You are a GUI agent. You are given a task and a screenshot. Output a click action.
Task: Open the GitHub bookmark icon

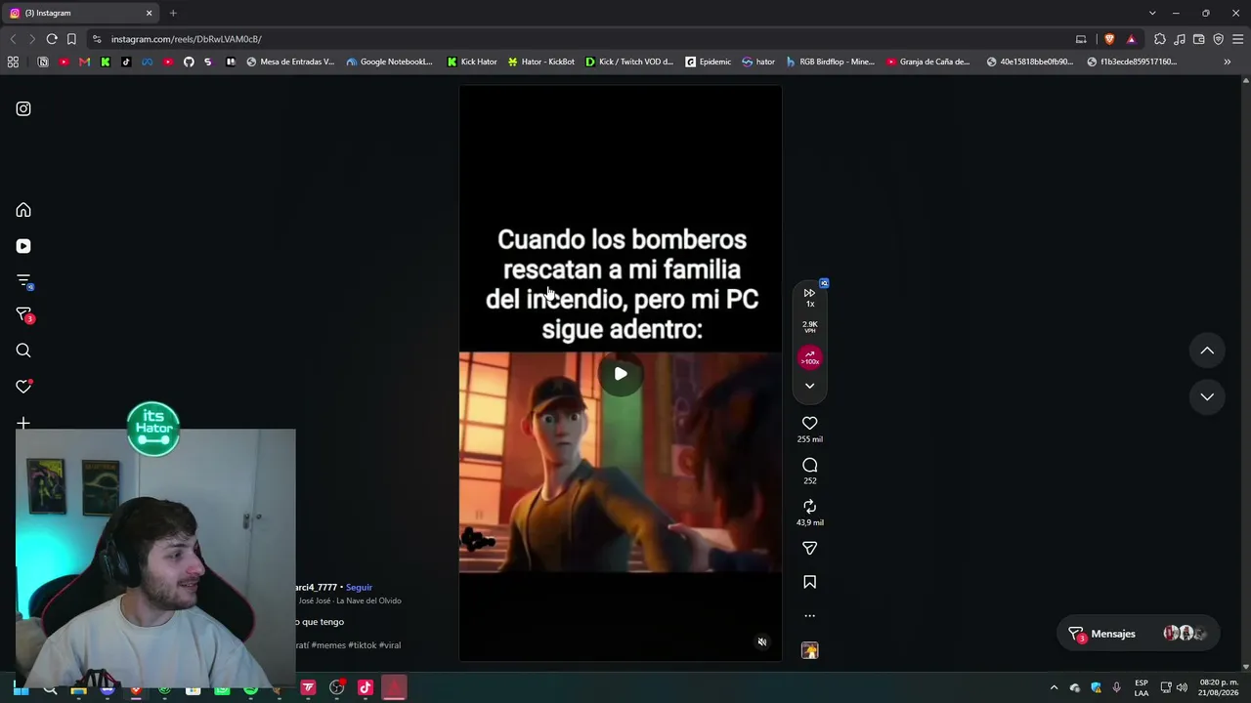[x=189, y=62]
